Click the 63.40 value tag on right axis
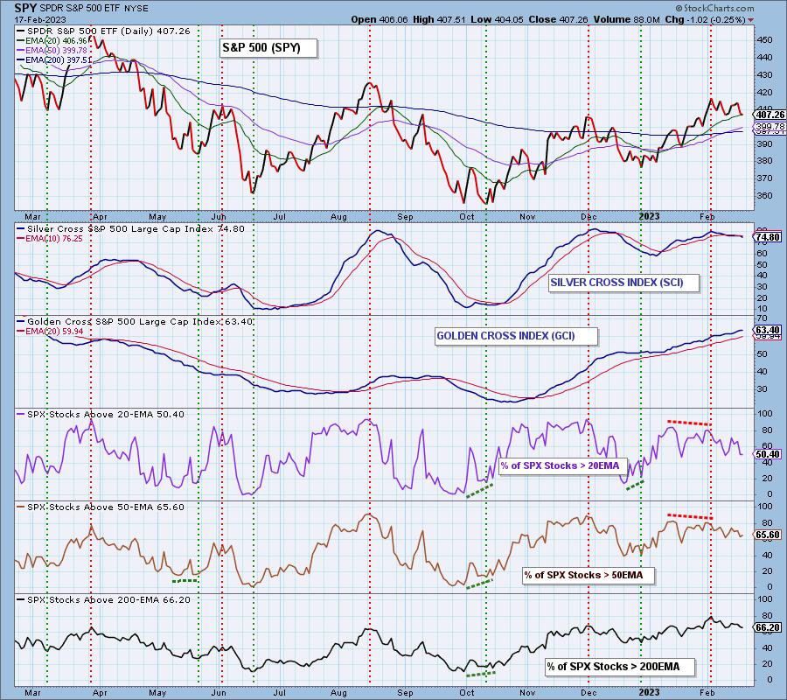This screenshot has height=700, width=787. point(768,331)
